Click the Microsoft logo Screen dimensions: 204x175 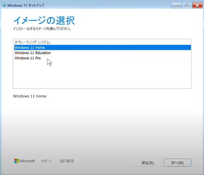point(24,161)
